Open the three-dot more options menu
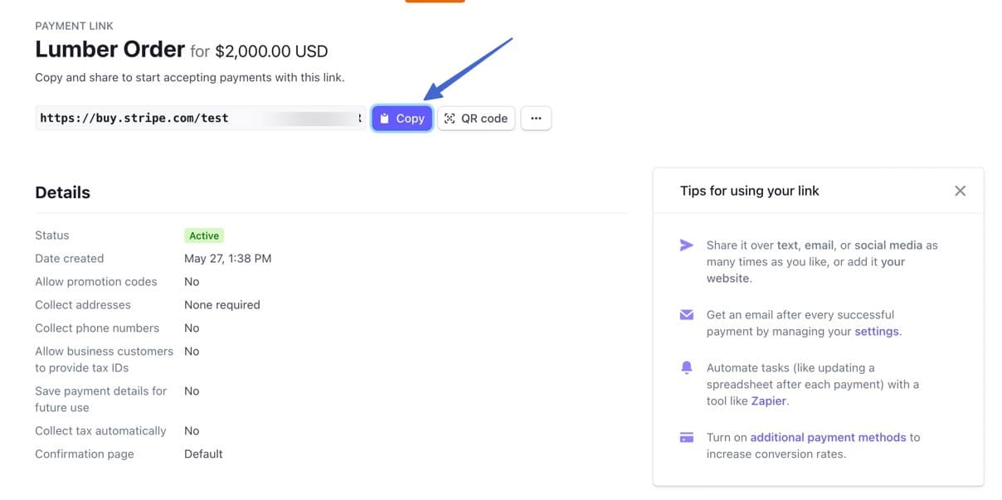The width and height of the screenshot is (1002, 500). (536, 119)
